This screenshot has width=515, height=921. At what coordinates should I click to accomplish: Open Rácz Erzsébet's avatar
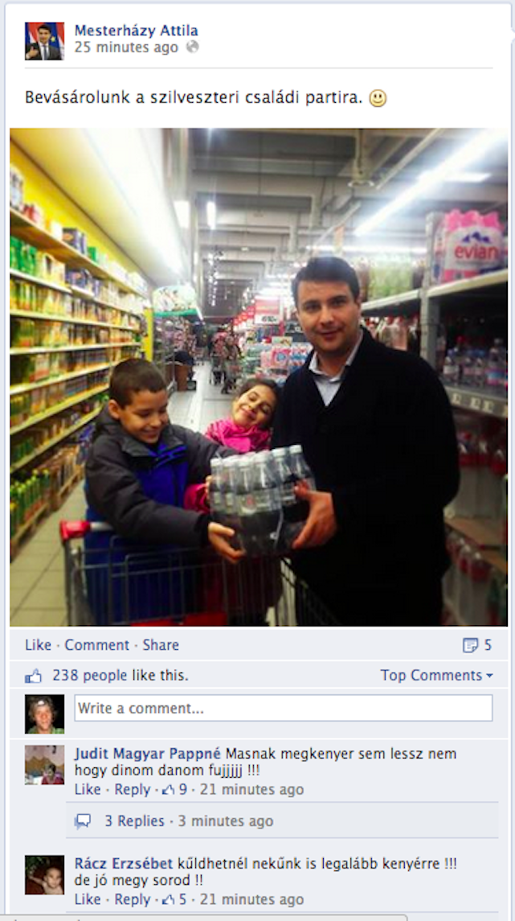[44, 874]
